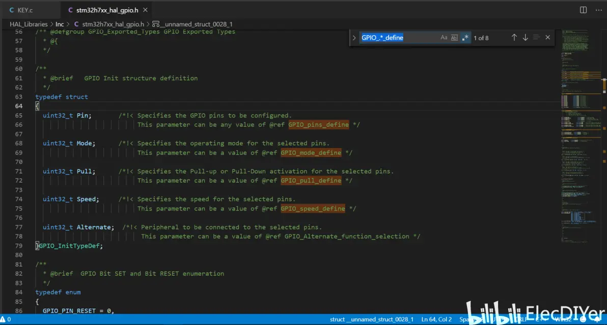Expand the replace field chevron
Image resolution: width=607 pixels, height=325 pixels.
pyautogui.click(x=354, y=38)
